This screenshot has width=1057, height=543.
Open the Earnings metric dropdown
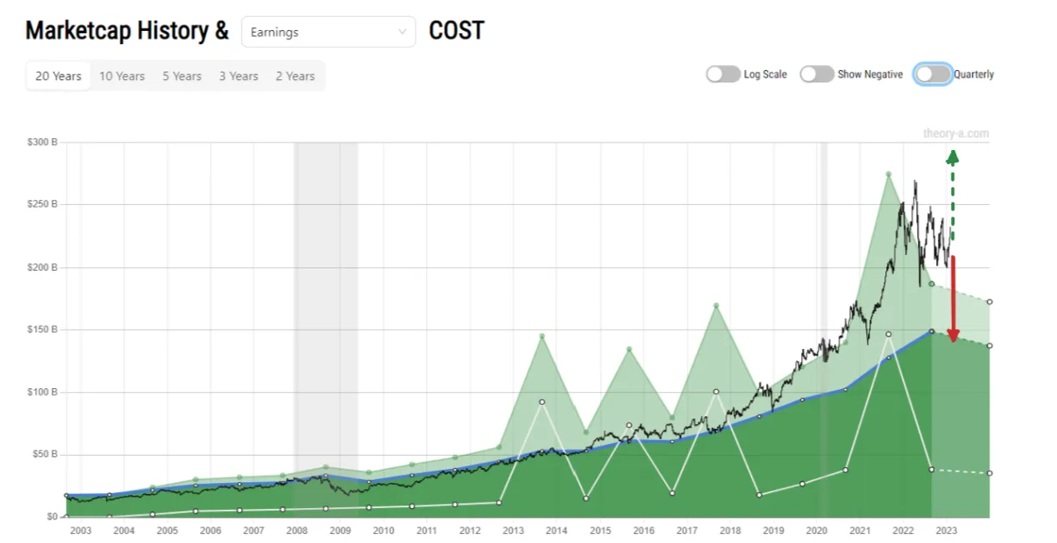(x=328, y=32)
